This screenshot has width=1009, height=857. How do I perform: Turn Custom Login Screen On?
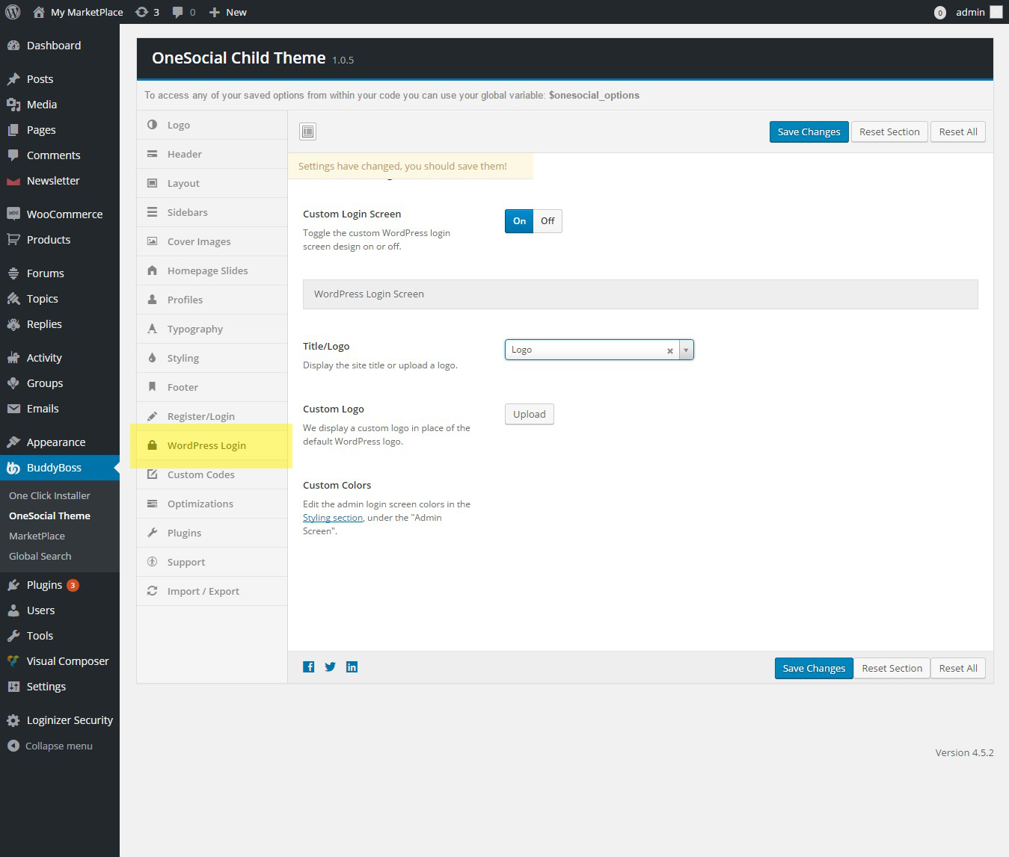[x=519, y=221]
